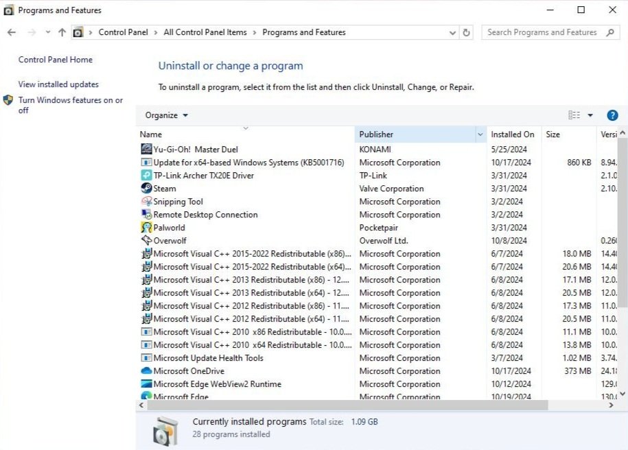The width and height of the screenshot is (628, 450).
Task: Click the change view layout icon
Action: [574, 115]
